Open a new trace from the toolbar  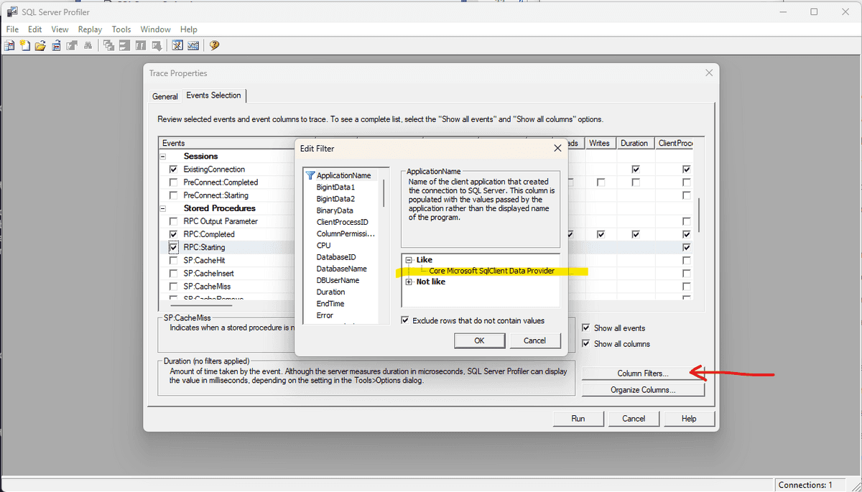click(x=9, y=45)
